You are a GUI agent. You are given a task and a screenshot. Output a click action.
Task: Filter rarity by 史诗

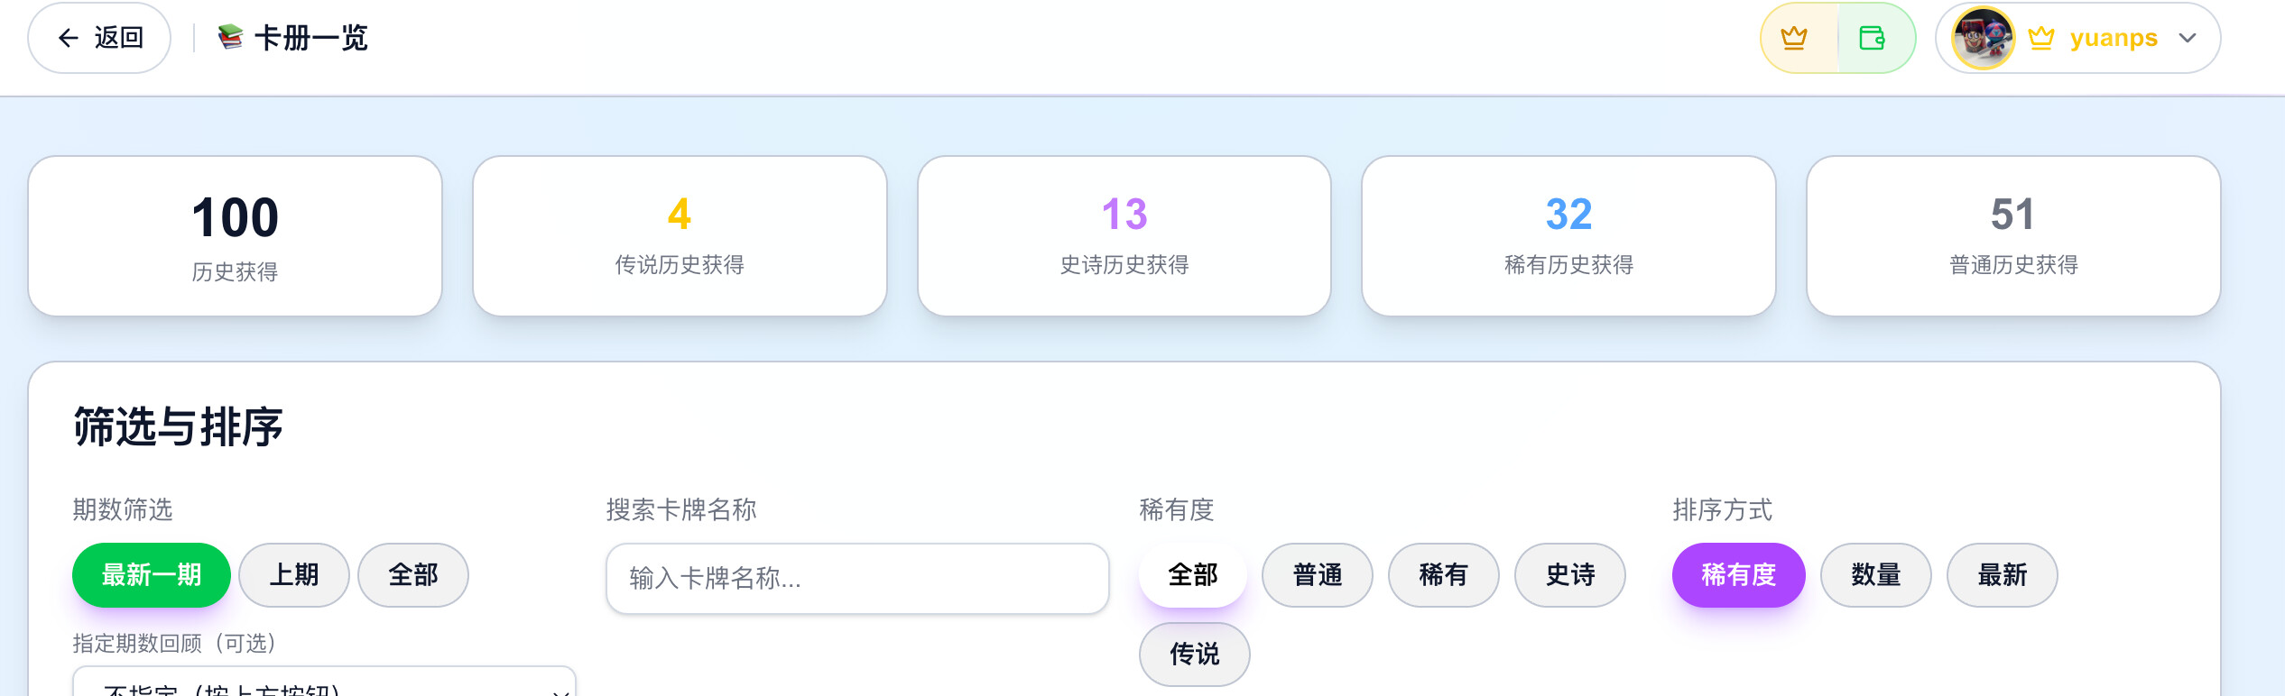pos(1570,575)
